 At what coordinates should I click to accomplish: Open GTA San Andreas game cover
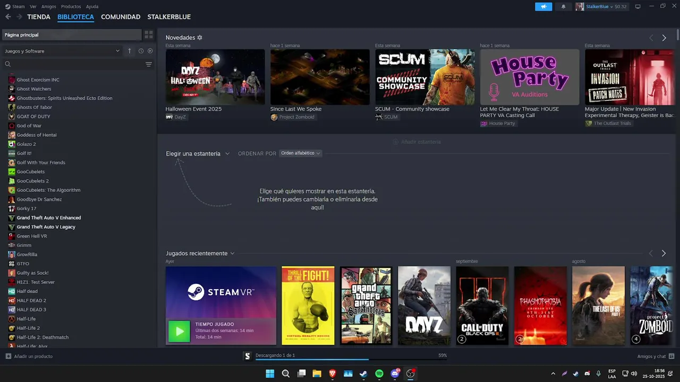click(x=366, y=306)
